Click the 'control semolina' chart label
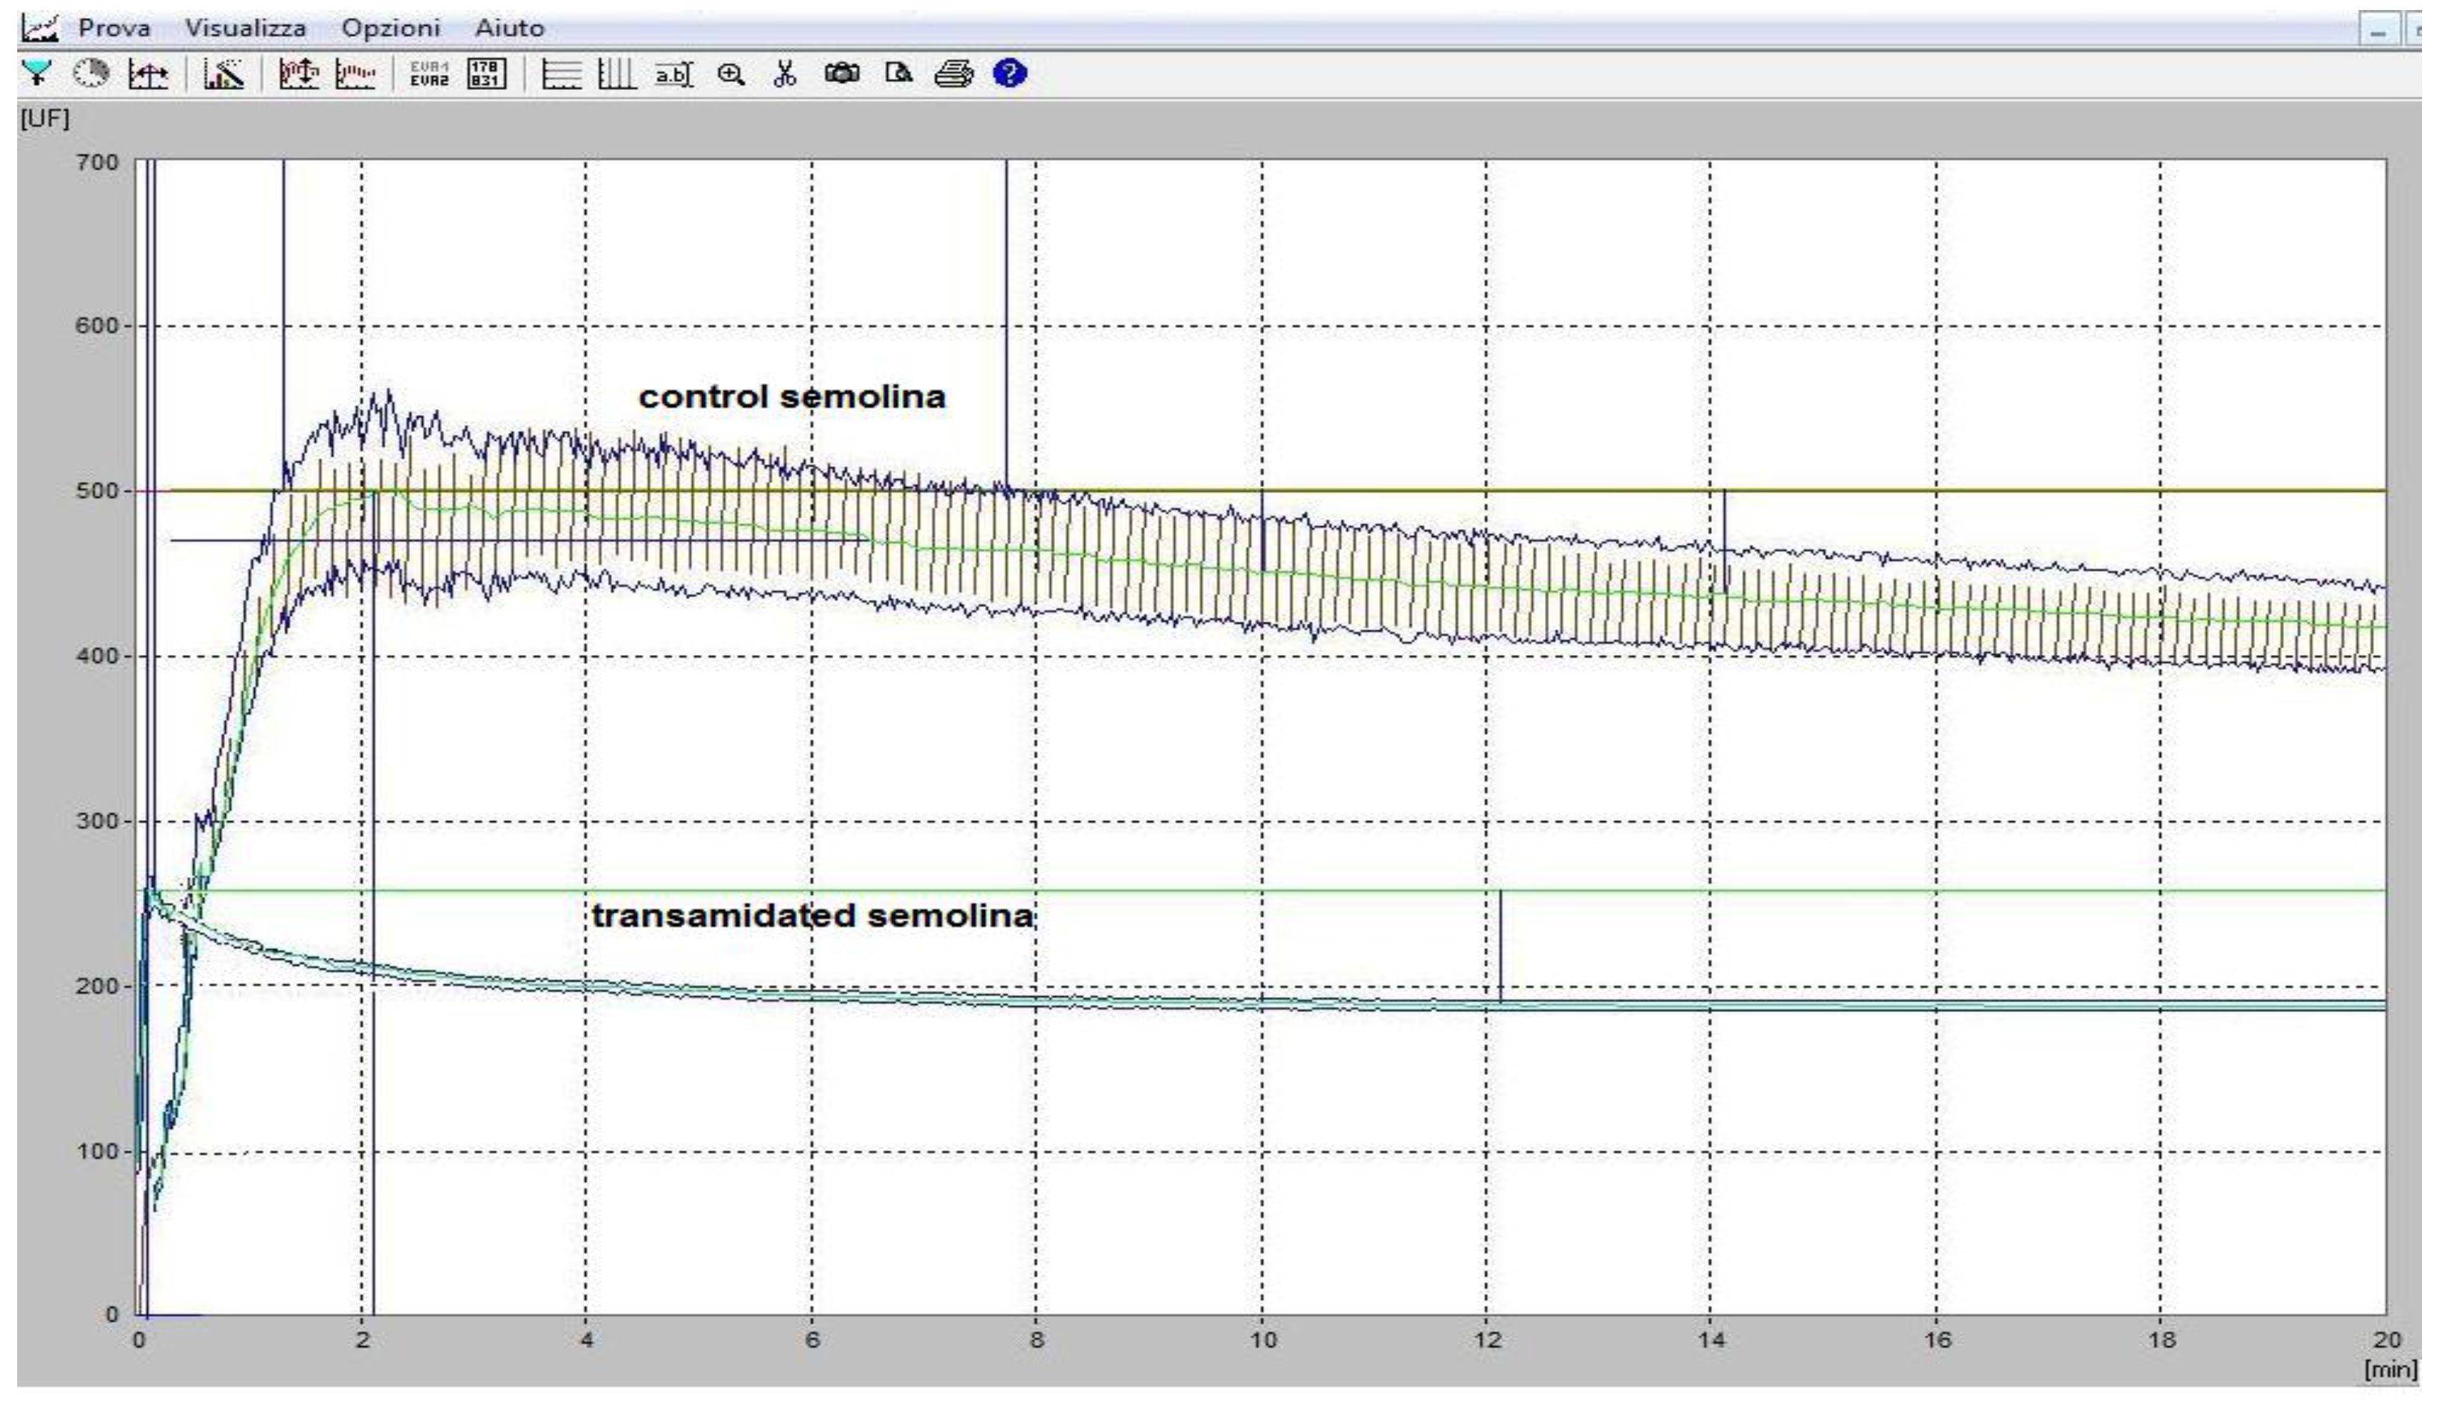The width and height of the screenshot is (2437, 1402). pyautogui.click(x=791, y=396)
